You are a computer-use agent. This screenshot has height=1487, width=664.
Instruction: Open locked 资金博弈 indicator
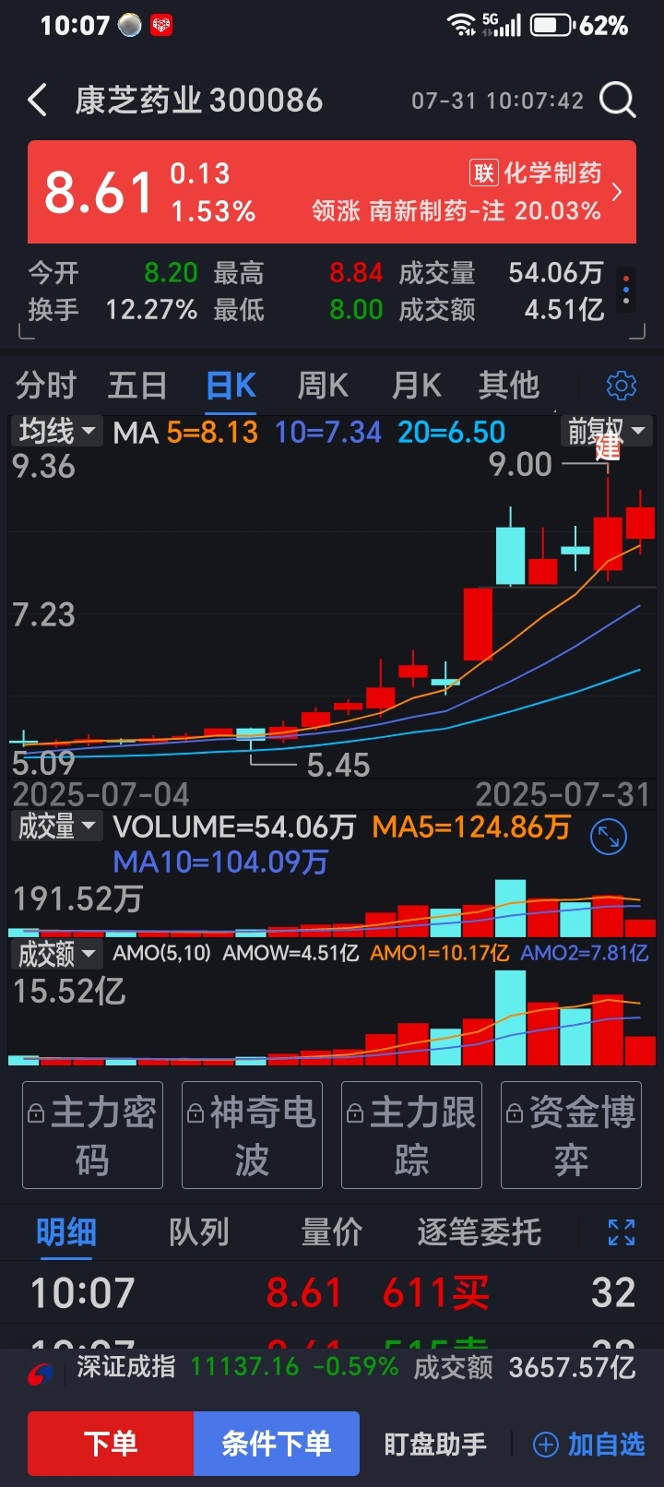571,1136
